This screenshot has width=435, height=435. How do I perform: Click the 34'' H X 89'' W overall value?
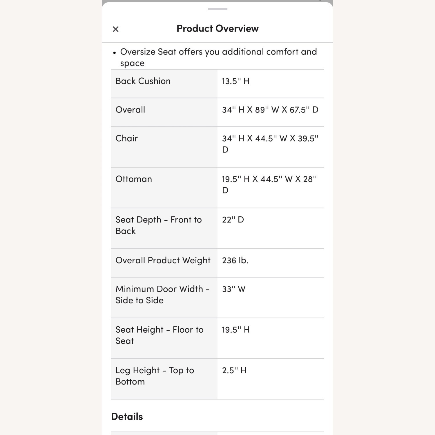270,110
